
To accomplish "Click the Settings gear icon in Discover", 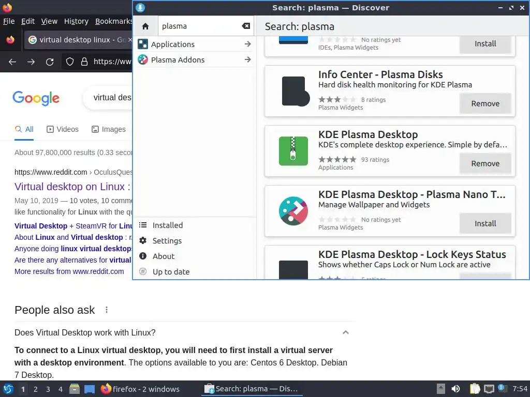I will 143,240.
